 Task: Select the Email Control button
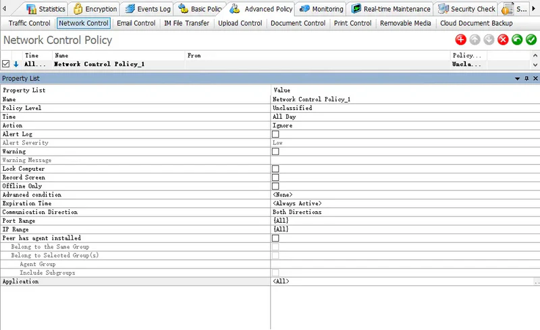(x=136, y=23)
